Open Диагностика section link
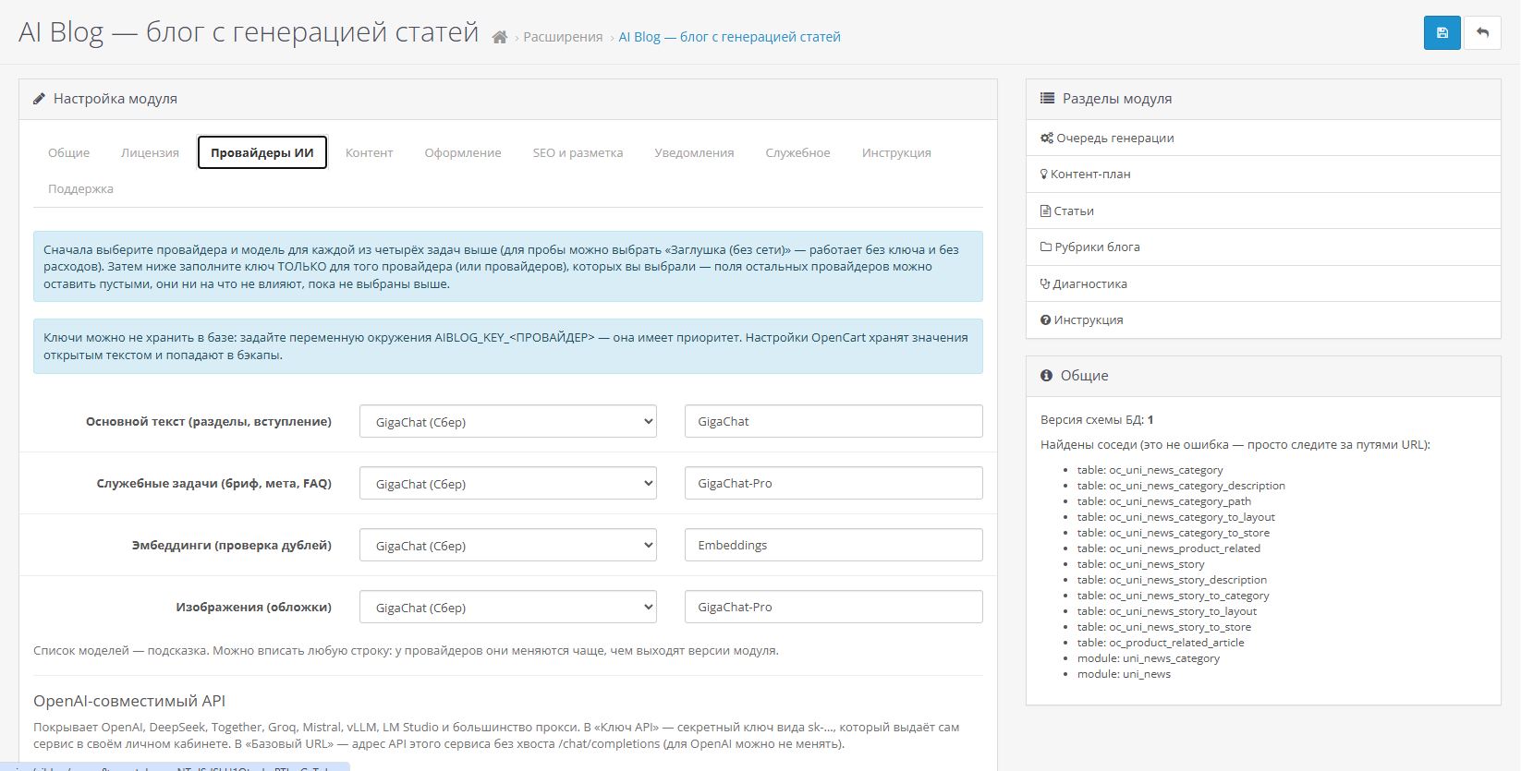This screenshot has width=1521, height=771. click(x=1263, y=283)
